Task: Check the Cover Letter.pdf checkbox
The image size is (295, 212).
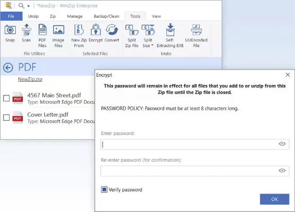Action: click(6, 118)
